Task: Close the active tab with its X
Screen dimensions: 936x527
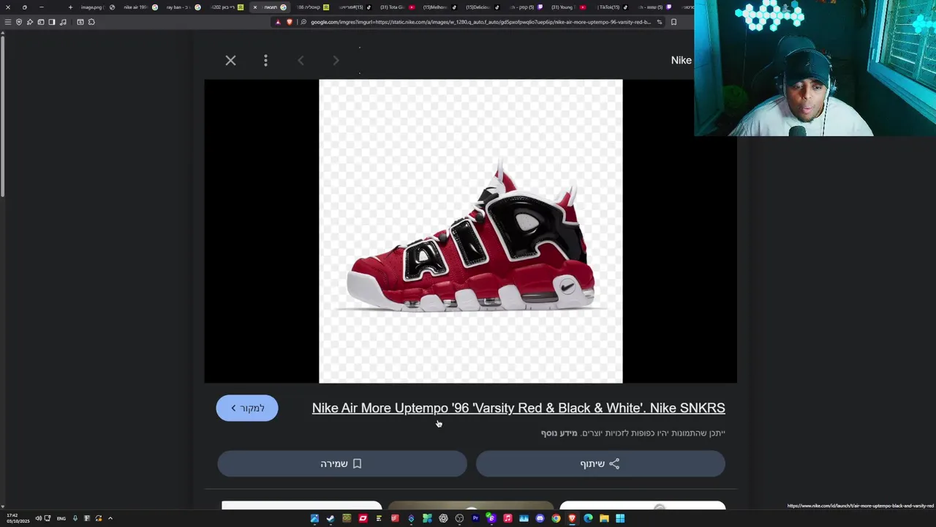Action: (255, 7)
